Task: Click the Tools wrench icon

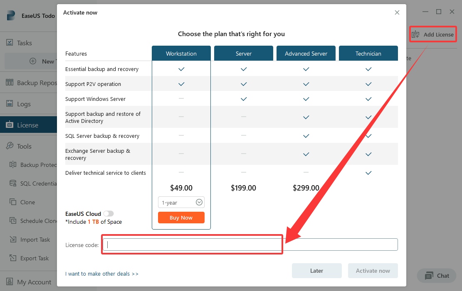Action: click(10, 146)
